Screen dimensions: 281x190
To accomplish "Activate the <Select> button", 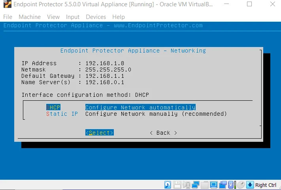I will tap(100, 133).
